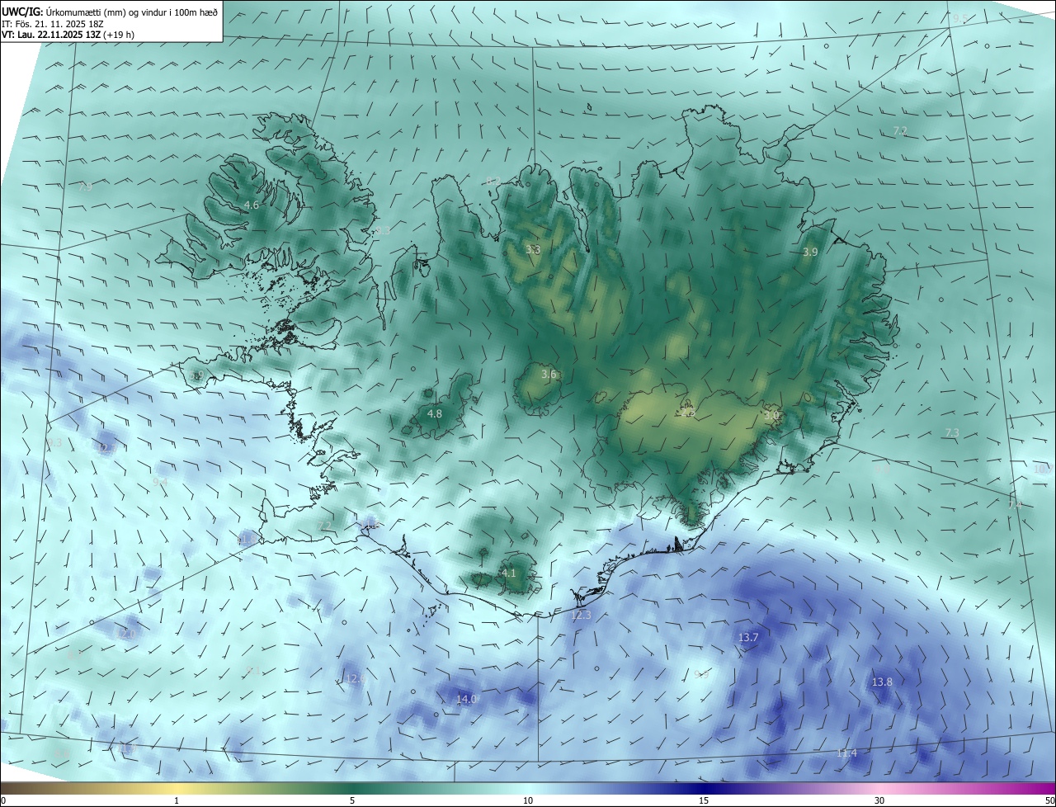1056x807 pixels.
Task: Click the 4.1 value near the south coast
Action: 509,573
